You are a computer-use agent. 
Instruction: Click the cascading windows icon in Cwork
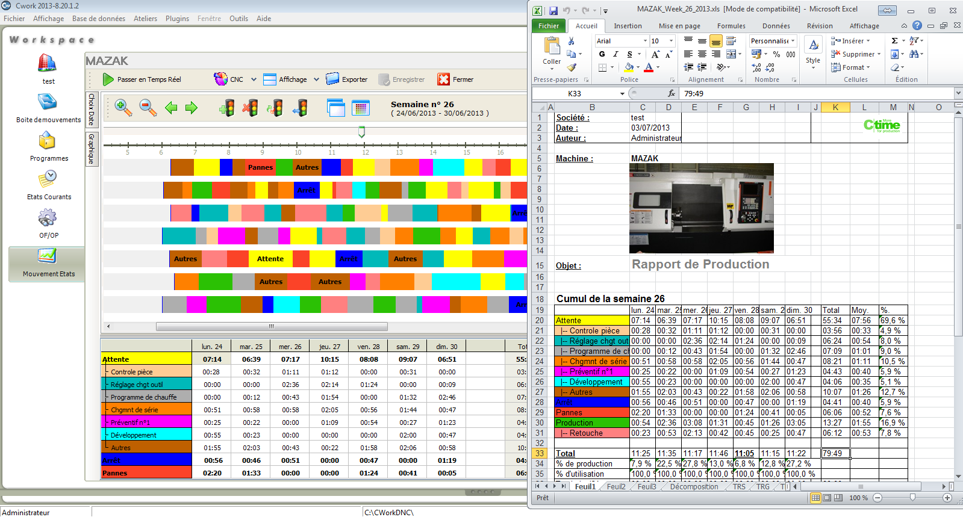tap(336, 108)
